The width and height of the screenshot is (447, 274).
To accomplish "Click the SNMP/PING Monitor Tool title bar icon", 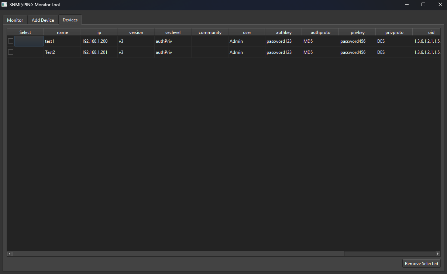I will 4,4.
